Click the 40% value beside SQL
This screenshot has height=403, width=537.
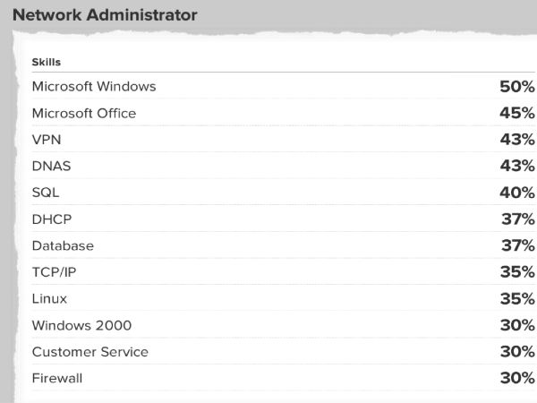tap(516, 193)
